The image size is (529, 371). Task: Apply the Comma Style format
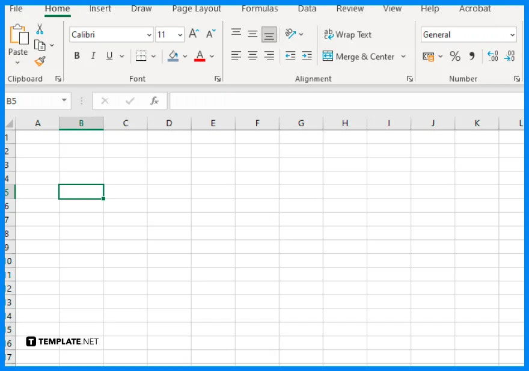coord(471,56)
